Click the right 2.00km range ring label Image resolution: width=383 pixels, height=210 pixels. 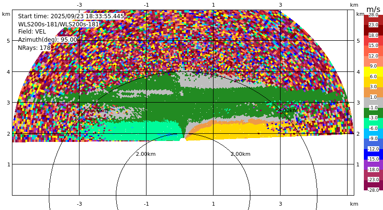pyautogui.click(x=241, y=154)
